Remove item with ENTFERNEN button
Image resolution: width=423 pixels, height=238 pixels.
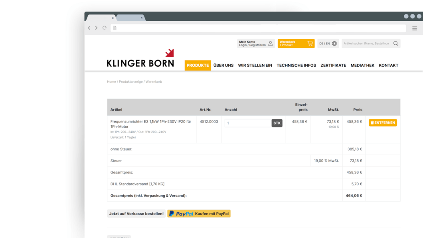[383, 123]
